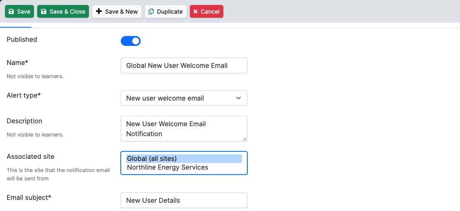Select Global (all sites) option

tap(184, 159)
